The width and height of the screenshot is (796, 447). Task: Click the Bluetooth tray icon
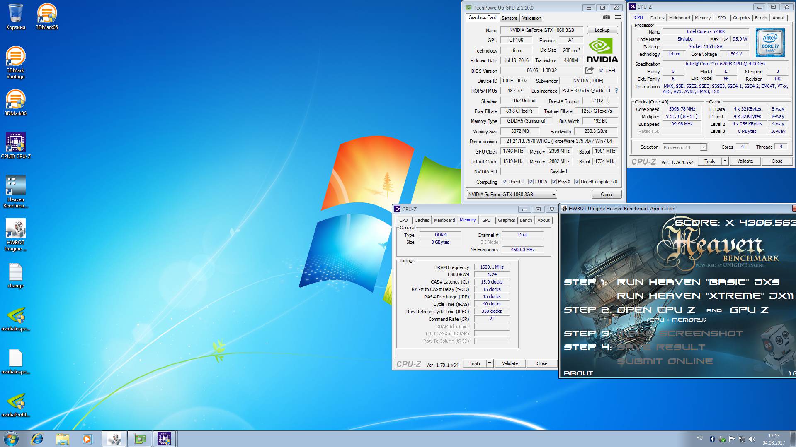pyautogui.click(x=712, y=439)
